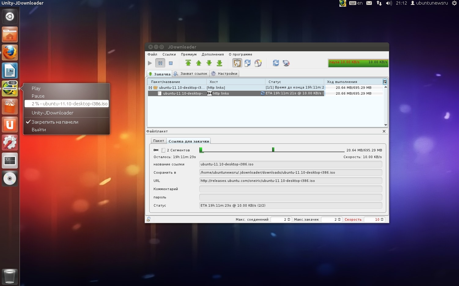The image size is (459, 286).
Task: Switch to the Закачка tab
Action: coord(159,74)
